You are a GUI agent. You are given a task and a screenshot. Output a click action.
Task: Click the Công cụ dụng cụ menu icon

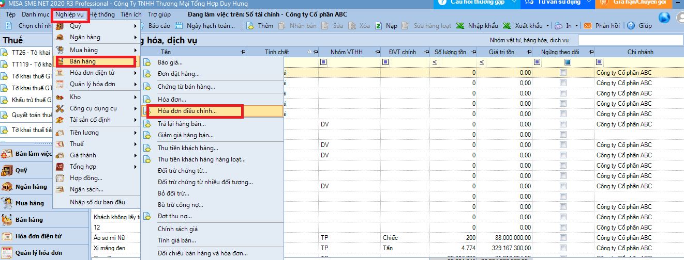pos(60,108)
